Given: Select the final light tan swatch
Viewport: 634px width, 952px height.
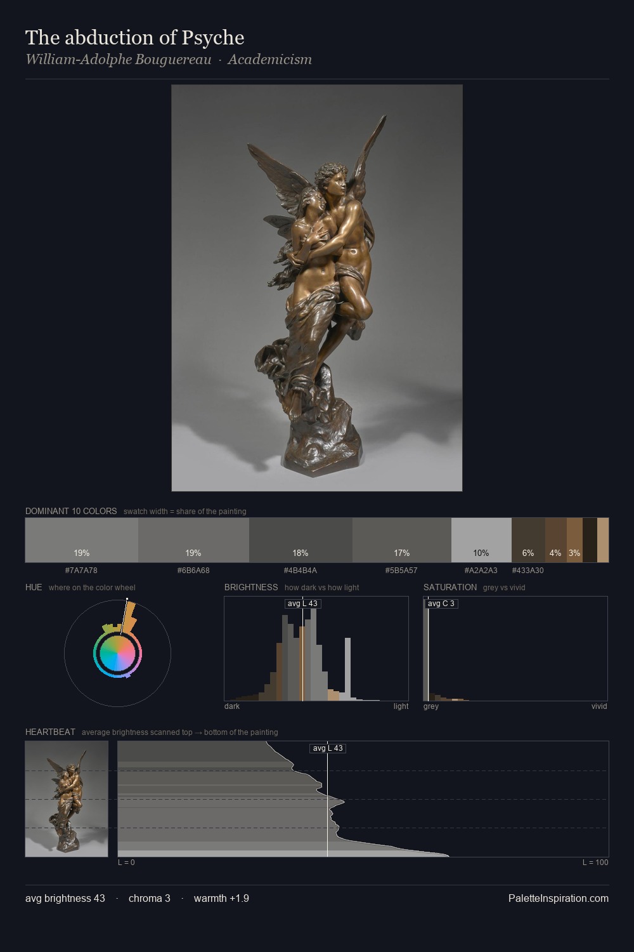Looking at the screenshot, I should (603, 540).
